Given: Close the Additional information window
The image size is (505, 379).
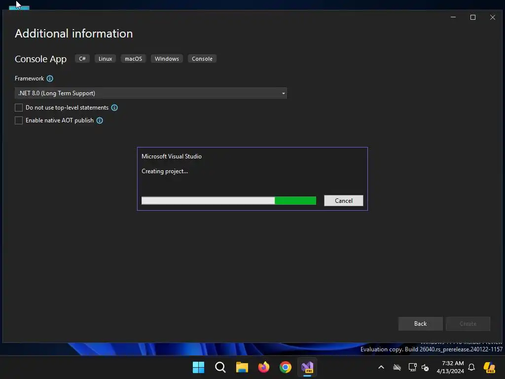Looking at the screenshot, I should point(493,17).
